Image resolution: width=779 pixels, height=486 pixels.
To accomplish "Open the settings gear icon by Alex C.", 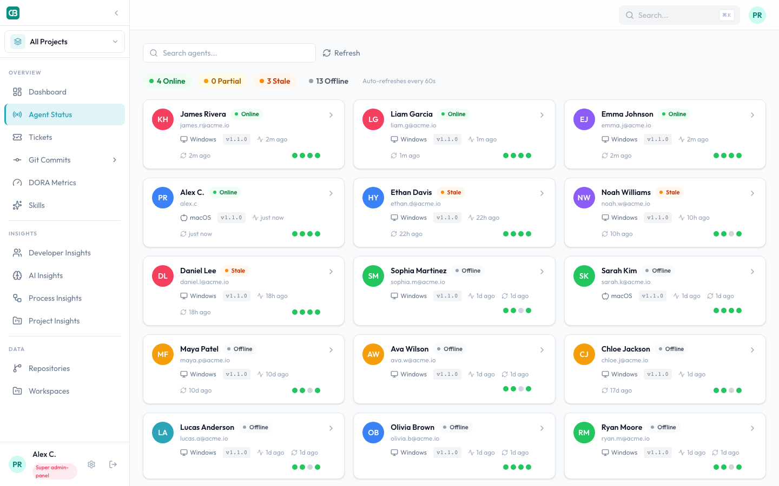I will (91, 464).
